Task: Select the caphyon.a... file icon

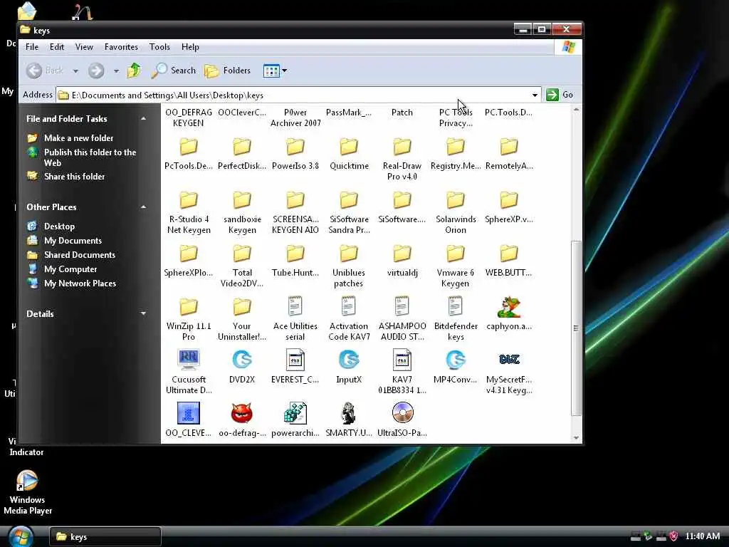Action: pyautogui.click(x=509, y=307)
